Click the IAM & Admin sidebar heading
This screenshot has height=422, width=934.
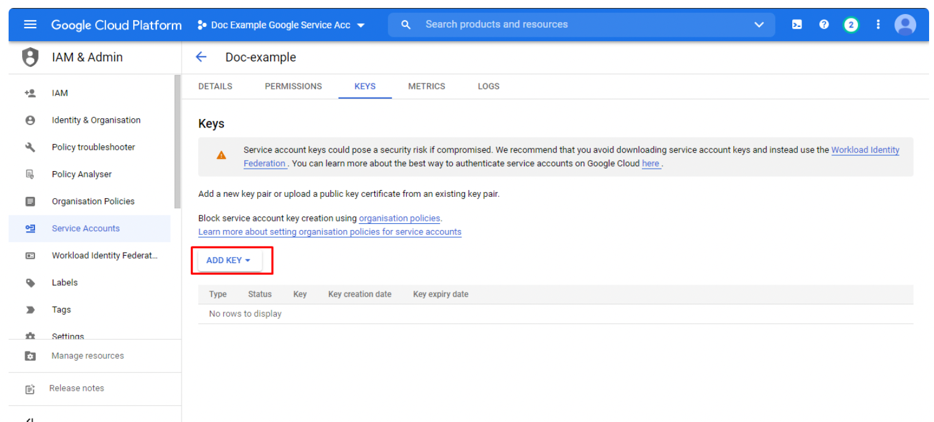tap(87, 57)
